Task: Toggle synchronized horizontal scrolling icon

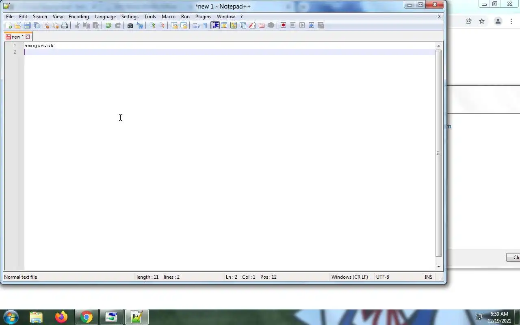Action: pos(184,25)
